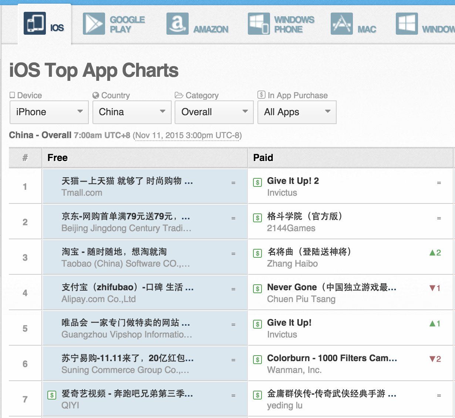Click publisher name Chuen Piu Tsang
The image size is (455, 418).
[301, 299]
